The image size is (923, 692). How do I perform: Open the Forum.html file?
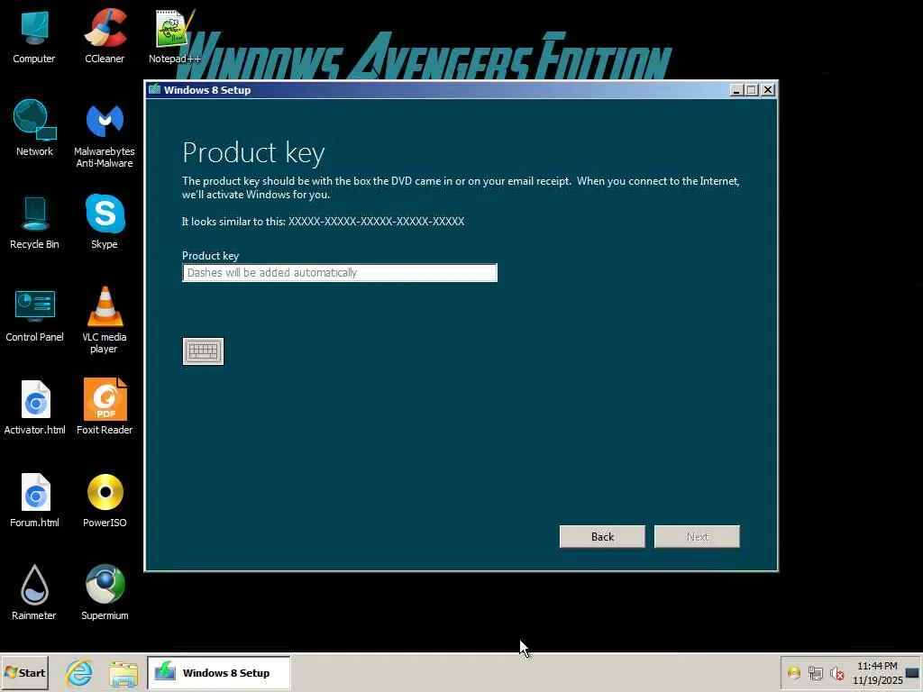(x=34, y=500)
